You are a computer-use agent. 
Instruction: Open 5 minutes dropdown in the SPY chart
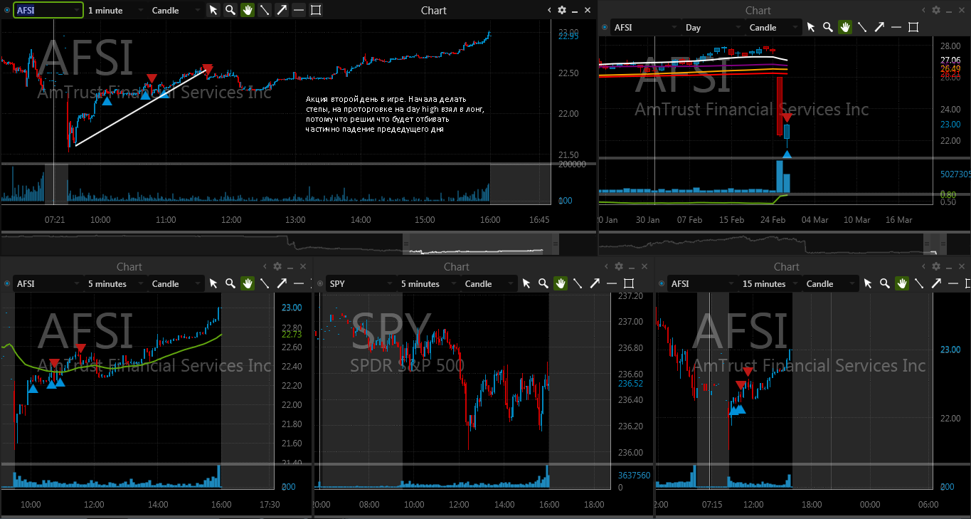click(x=428, y=283)
